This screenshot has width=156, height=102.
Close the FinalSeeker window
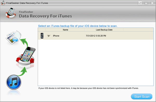[152, 3]
